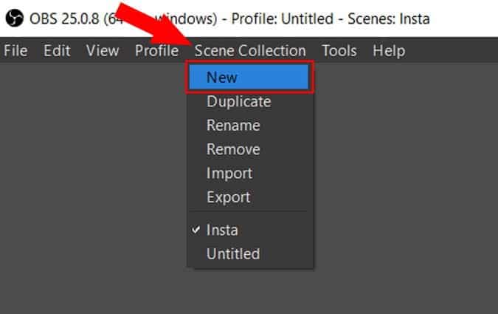Select Rename in the Scene Collection menu
Image resolution: width=498 pixels, height=314 pixels.
pos(250,126)
